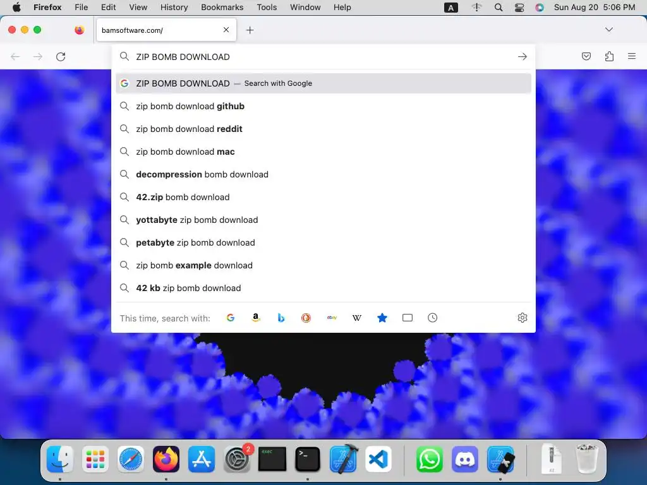Open Spotlight search in menu bar
647x485 pixels.
tap(499, 7)
